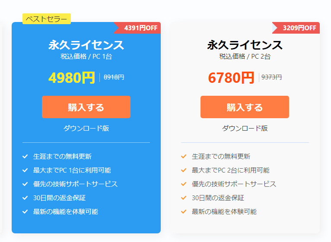Screen dimensions: 331x242
Task: Click the yellow ベストセラー badge
Action: tap(47, 19)
